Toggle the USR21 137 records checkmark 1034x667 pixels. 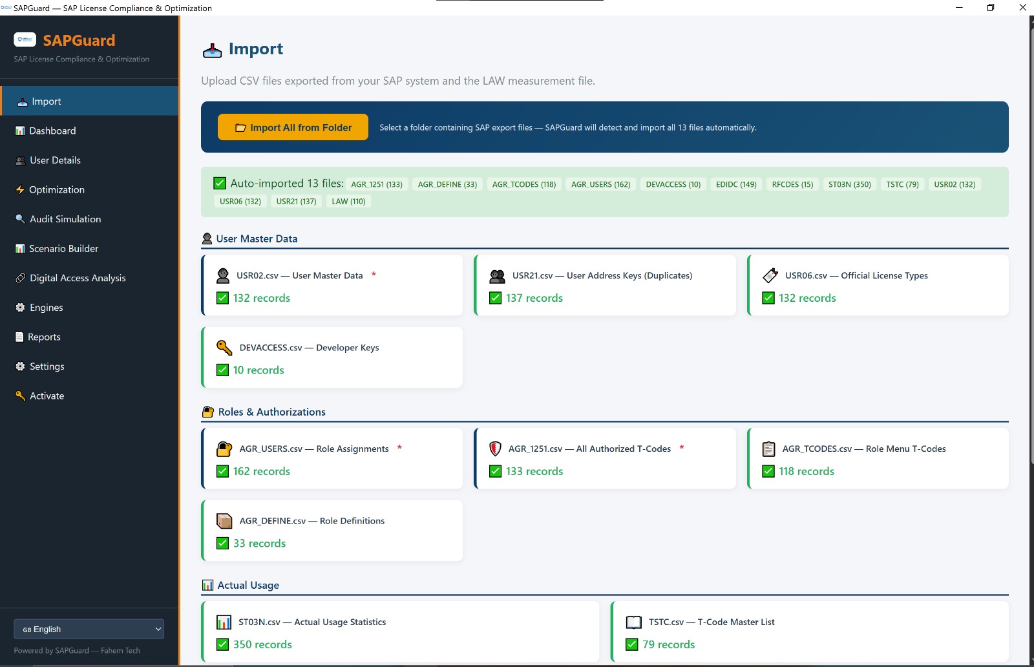click(496, 298)
